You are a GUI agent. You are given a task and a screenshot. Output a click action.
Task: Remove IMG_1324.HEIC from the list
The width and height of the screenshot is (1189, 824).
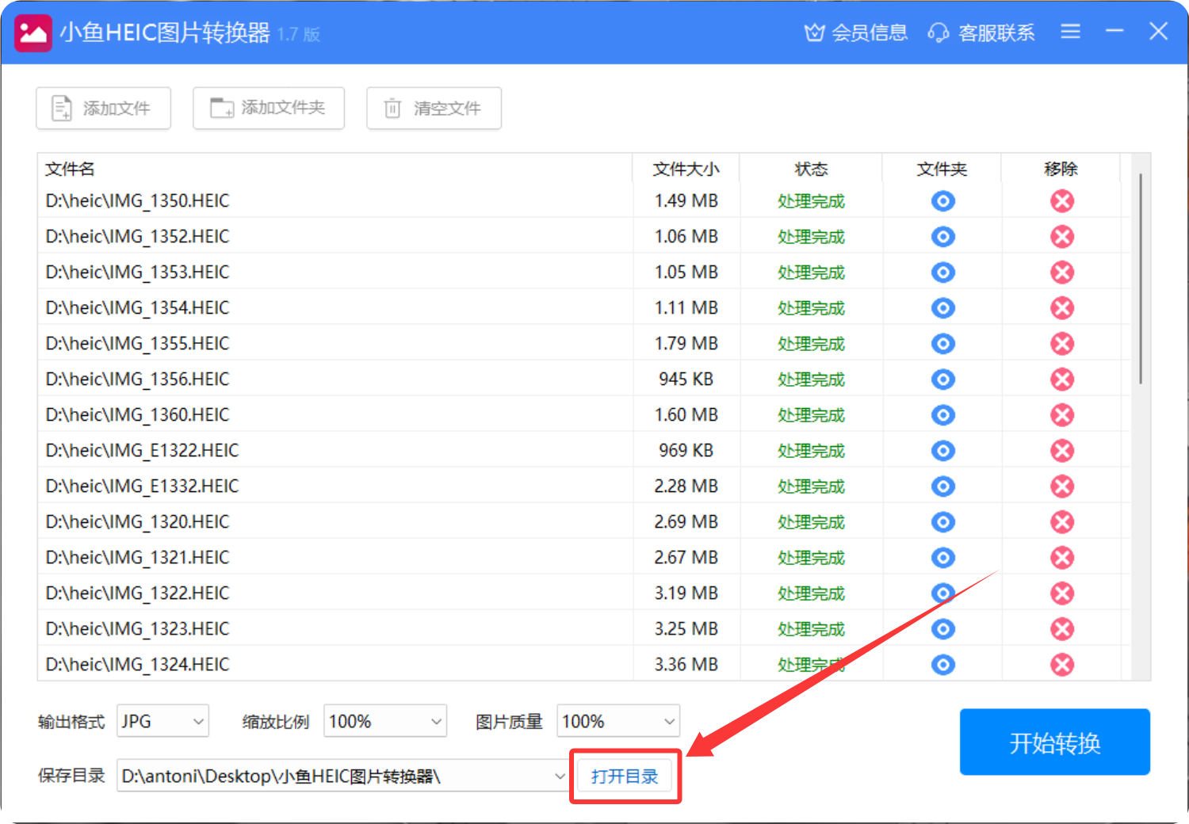(1062, 665)
